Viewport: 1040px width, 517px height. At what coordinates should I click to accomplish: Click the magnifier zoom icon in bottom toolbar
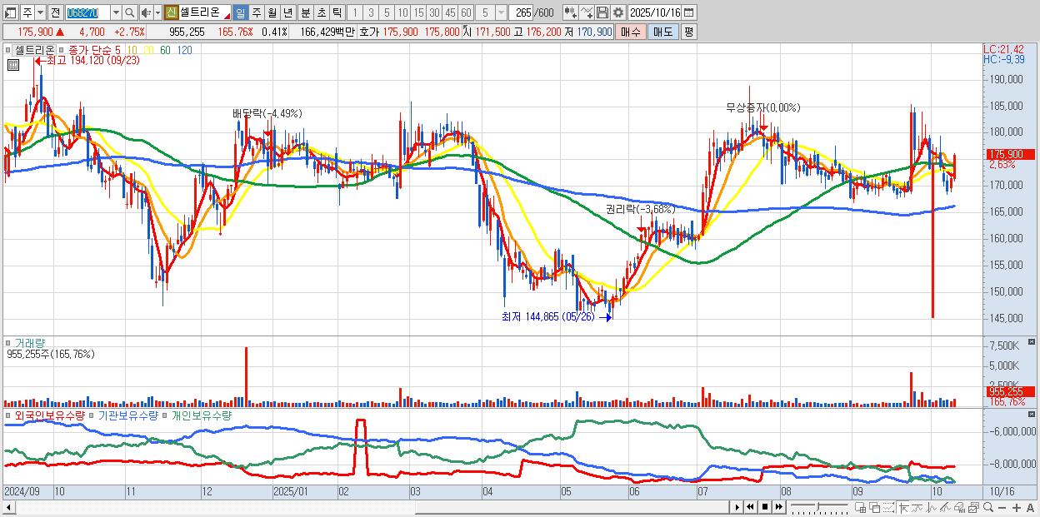click(x=988, y=508)
